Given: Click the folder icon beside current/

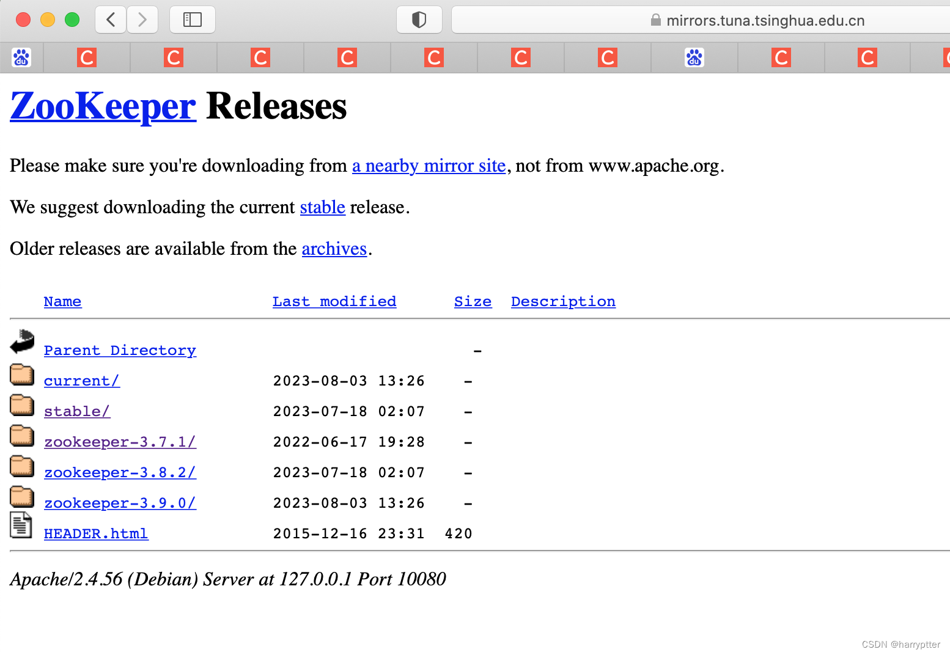Looking at the screenshot, I should (x=22, y=375).
